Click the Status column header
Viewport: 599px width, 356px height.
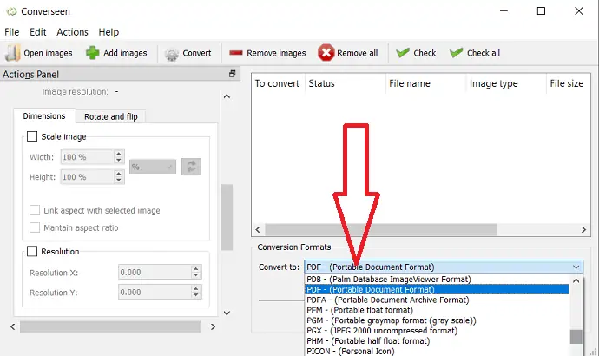[346, 83]
